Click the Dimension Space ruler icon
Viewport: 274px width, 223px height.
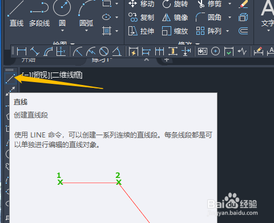click(x=173, y=51)
